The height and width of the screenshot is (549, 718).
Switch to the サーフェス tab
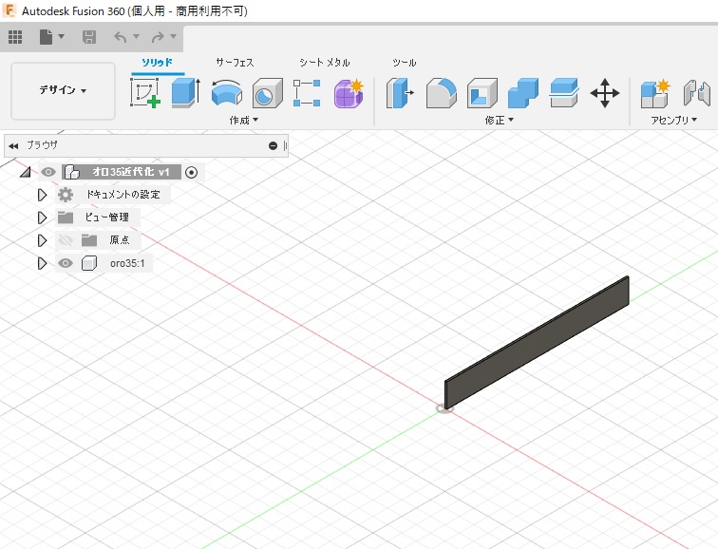(235, 63)
